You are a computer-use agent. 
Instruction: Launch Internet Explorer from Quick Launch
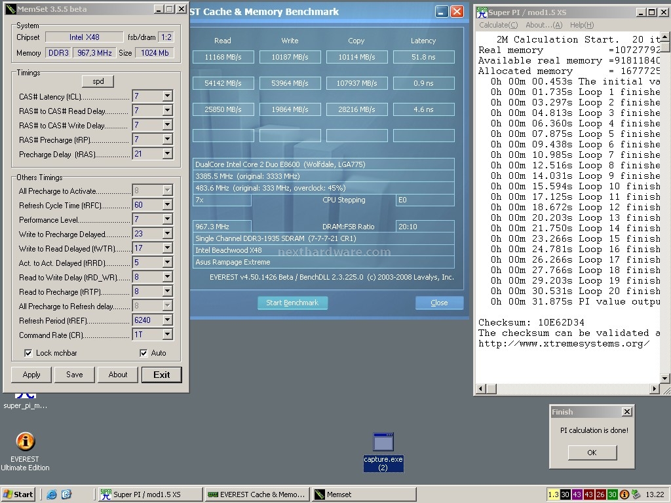tap(52, 494)
